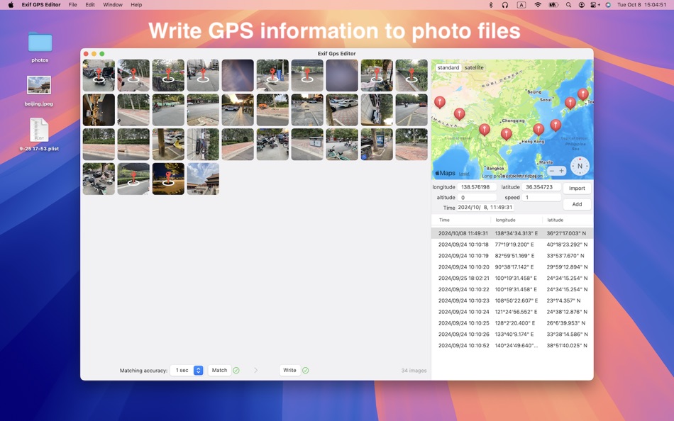Click the matching accuracy stepper arrows

199,369
